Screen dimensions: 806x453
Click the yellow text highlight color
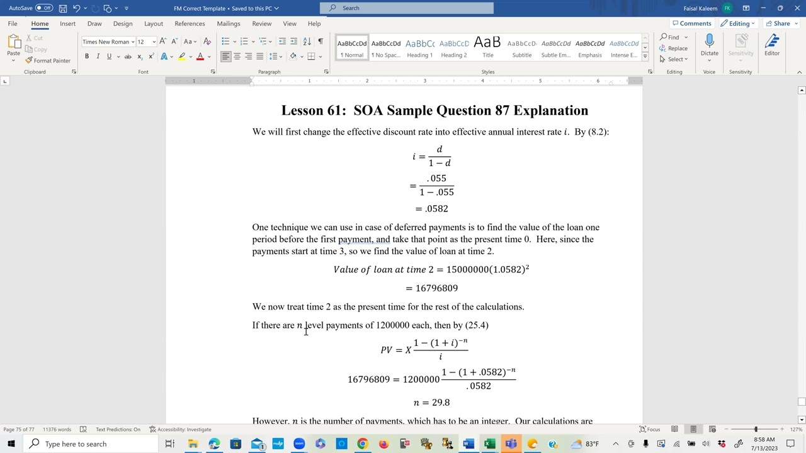(x=182, y=57)
